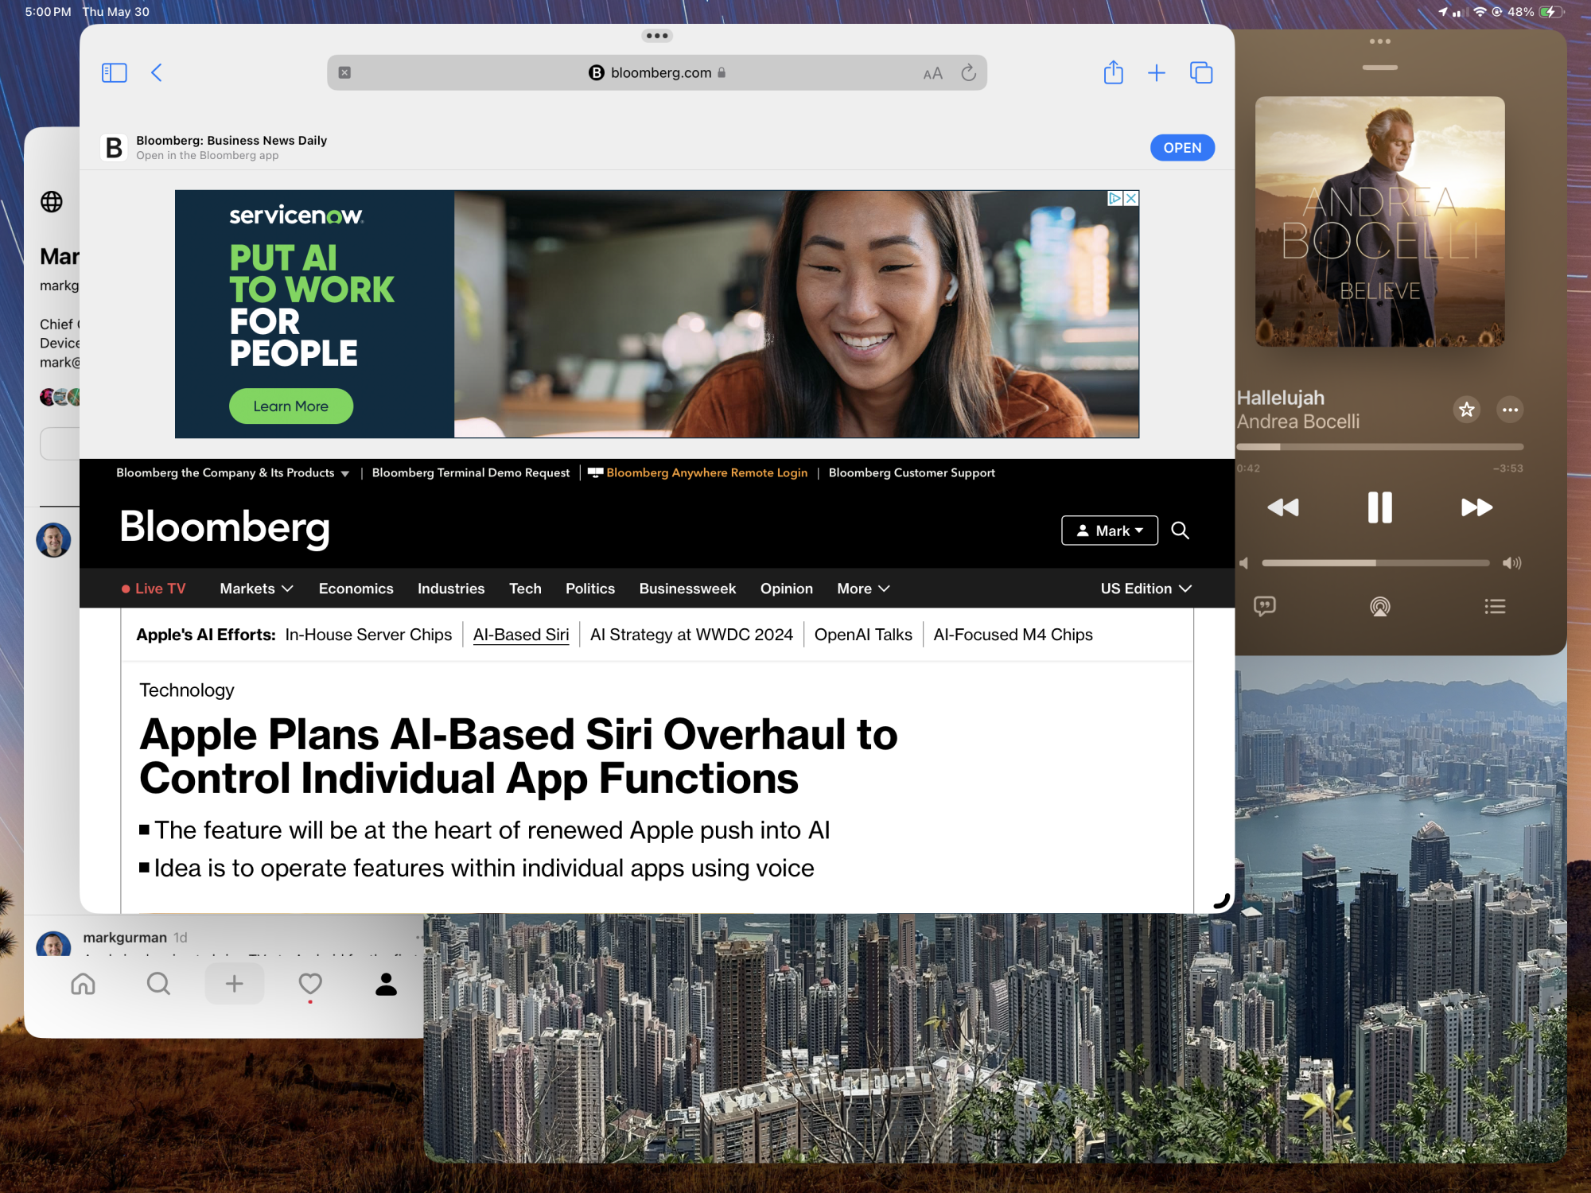This screenshot has height=1193, width=1591.
Task: Toggle Safari sidebar panel icon
Action: (x=114, y=73)
